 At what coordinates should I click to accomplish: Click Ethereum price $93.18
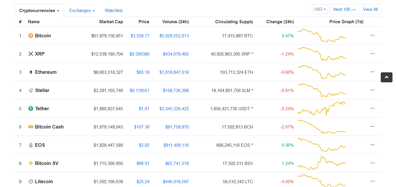point(143,72)
